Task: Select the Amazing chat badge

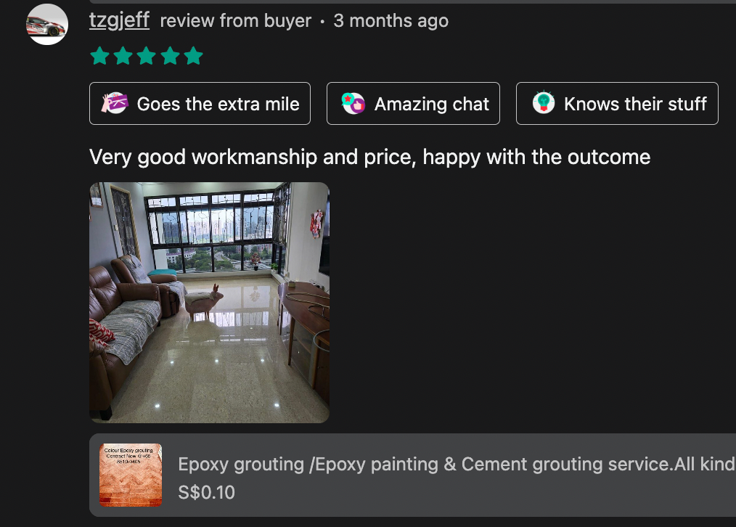Action: pyautogui.click(x=413, y=104)
